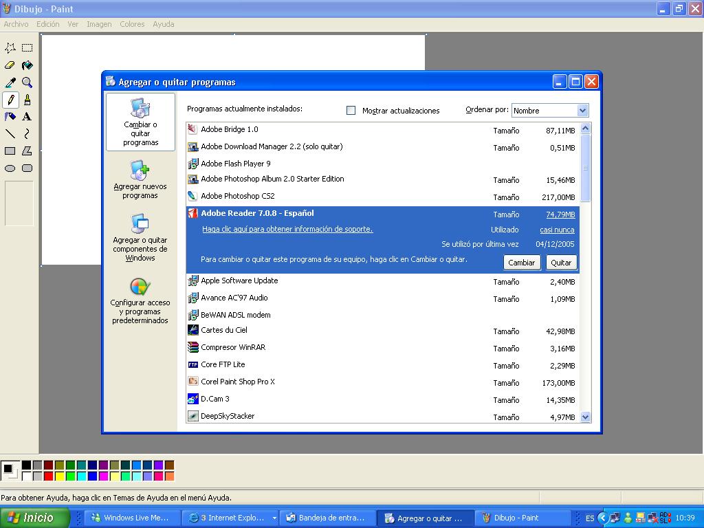The height and width of the screenshot is (528, 704).
Task: Open the Colores menu in Paint
Action: pyautogui.click(x=132, y=24)
